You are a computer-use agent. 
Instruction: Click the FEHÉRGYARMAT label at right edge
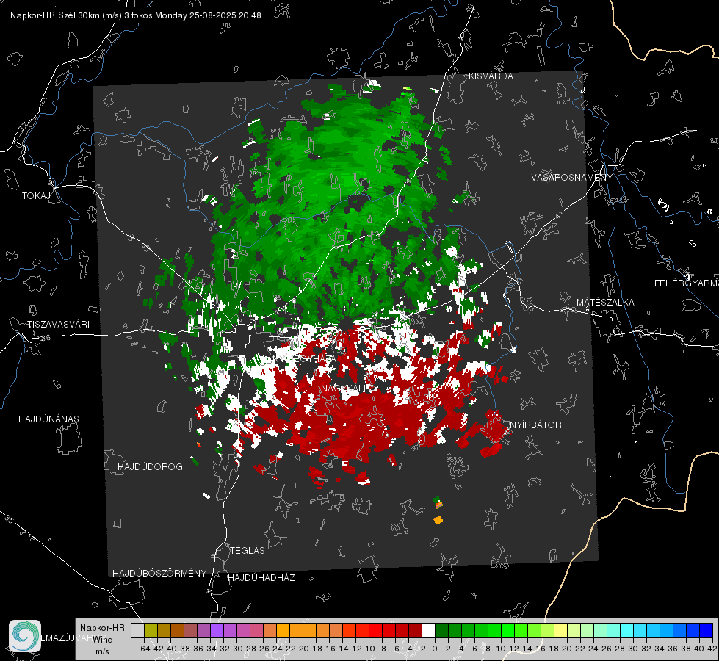click(x=687, y=283)
